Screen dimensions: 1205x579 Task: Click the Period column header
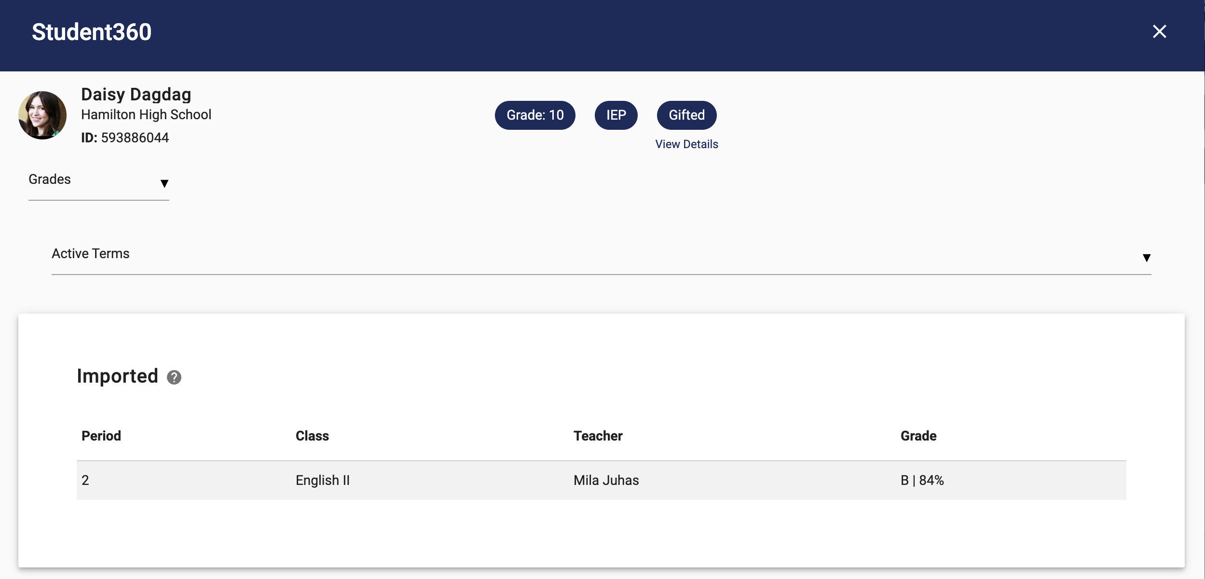click(101, 436)
